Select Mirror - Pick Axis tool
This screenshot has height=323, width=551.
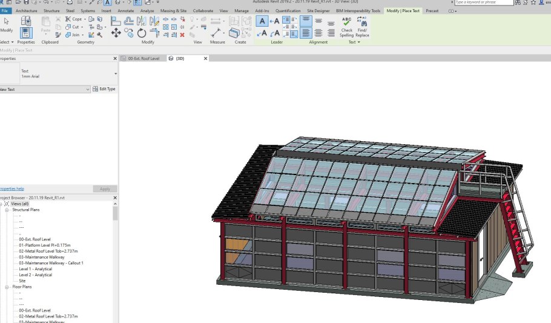[x=141, y=21]
